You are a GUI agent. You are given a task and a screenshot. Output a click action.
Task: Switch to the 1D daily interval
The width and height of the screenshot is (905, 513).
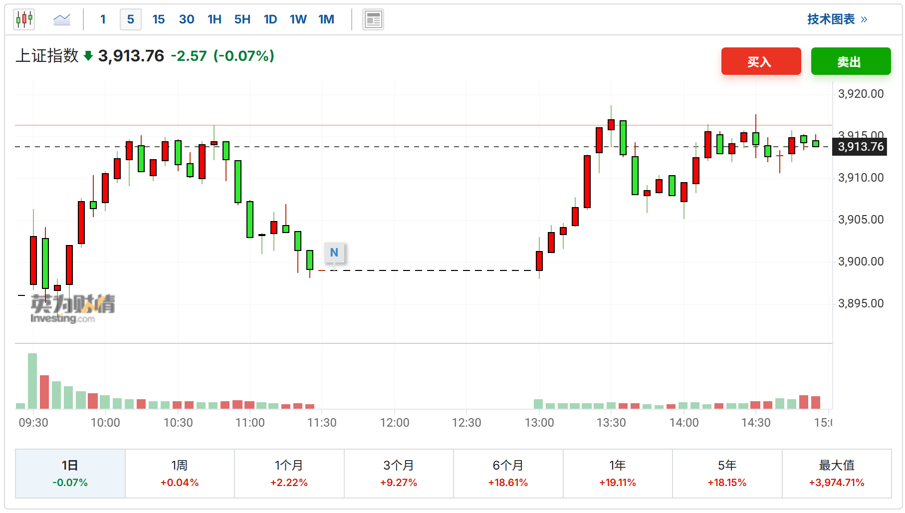click(x=270, y=19)
